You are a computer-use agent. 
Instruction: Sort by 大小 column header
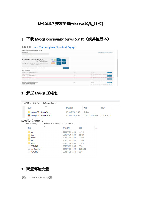click(x=103, y=108)
